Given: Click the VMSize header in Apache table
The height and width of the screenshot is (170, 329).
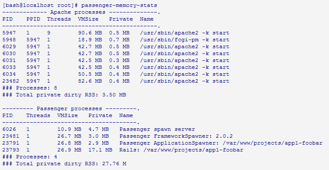Looking at the screenshot, I should pos(88,19).
